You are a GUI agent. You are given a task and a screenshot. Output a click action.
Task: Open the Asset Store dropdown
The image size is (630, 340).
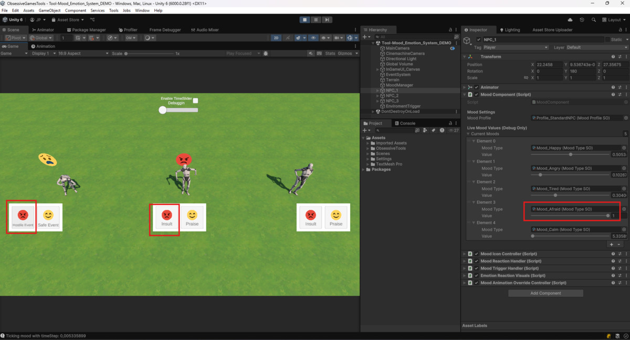67,19
